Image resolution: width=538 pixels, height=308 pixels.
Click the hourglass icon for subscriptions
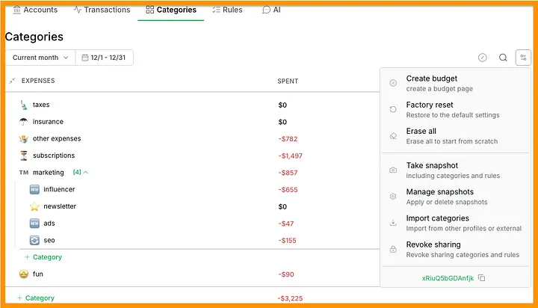(x=23, y=155)
